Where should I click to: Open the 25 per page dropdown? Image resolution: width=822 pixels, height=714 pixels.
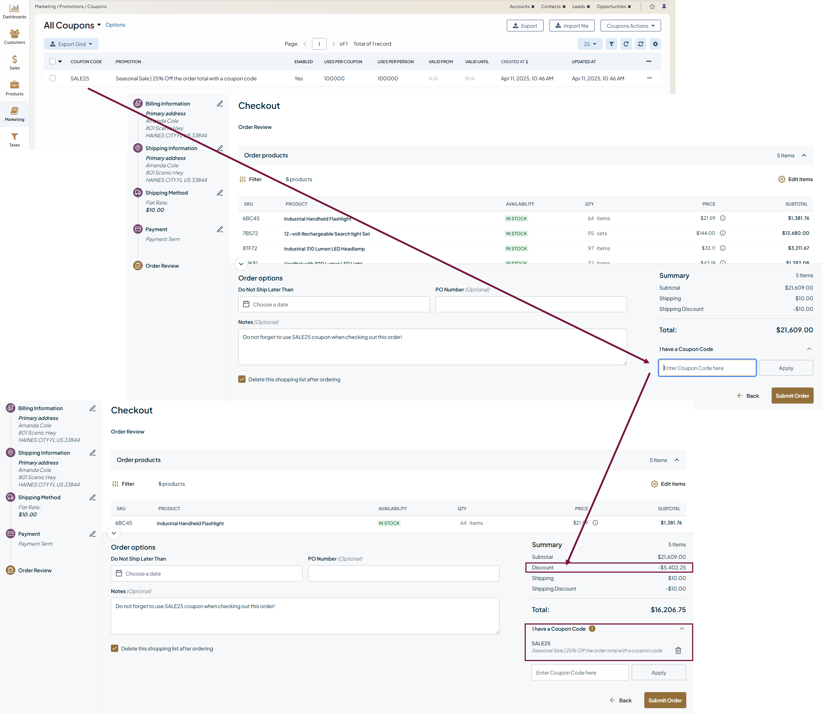(x=590, y=44)
